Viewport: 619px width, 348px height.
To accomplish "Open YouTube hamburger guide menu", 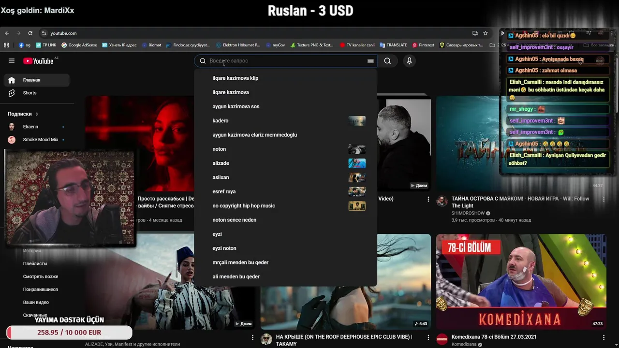I will point(12,61).
